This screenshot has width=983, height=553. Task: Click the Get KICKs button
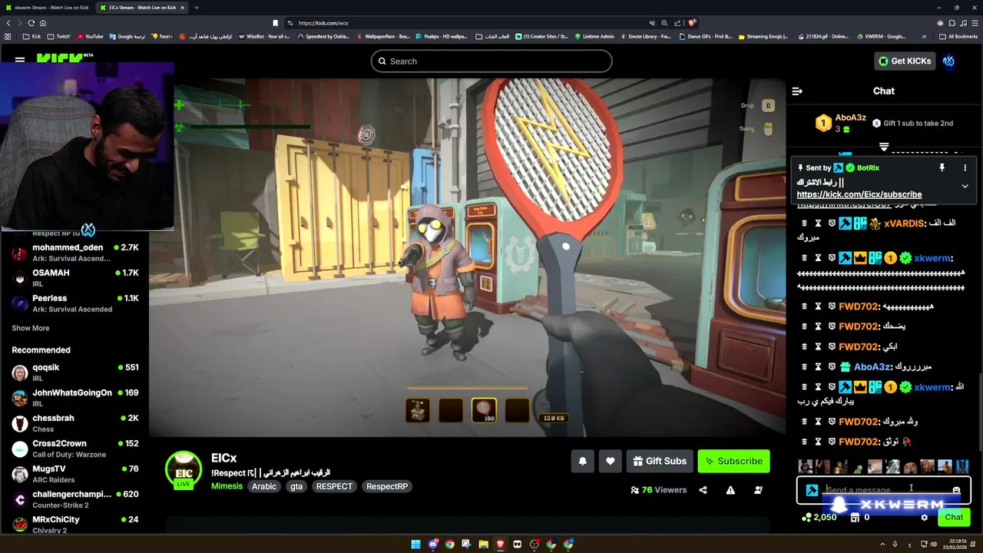(905, 61)
